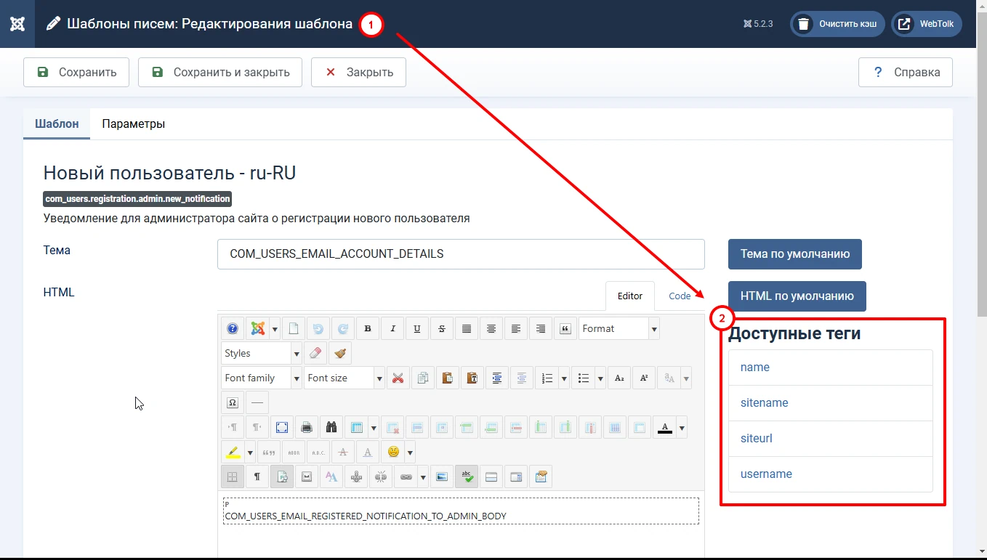Image resolution: width=987 pixels, height=560 pixels.
Task: Open the text color picker
Action: 664,427
